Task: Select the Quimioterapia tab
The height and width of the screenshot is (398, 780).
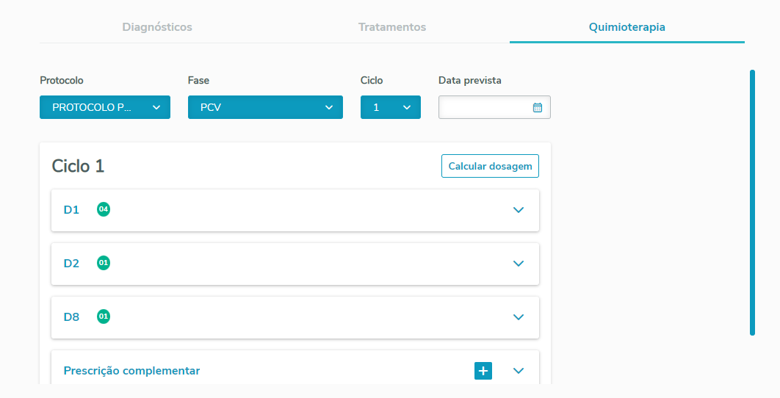Action: pyautogui.click(x=626, y=27)
